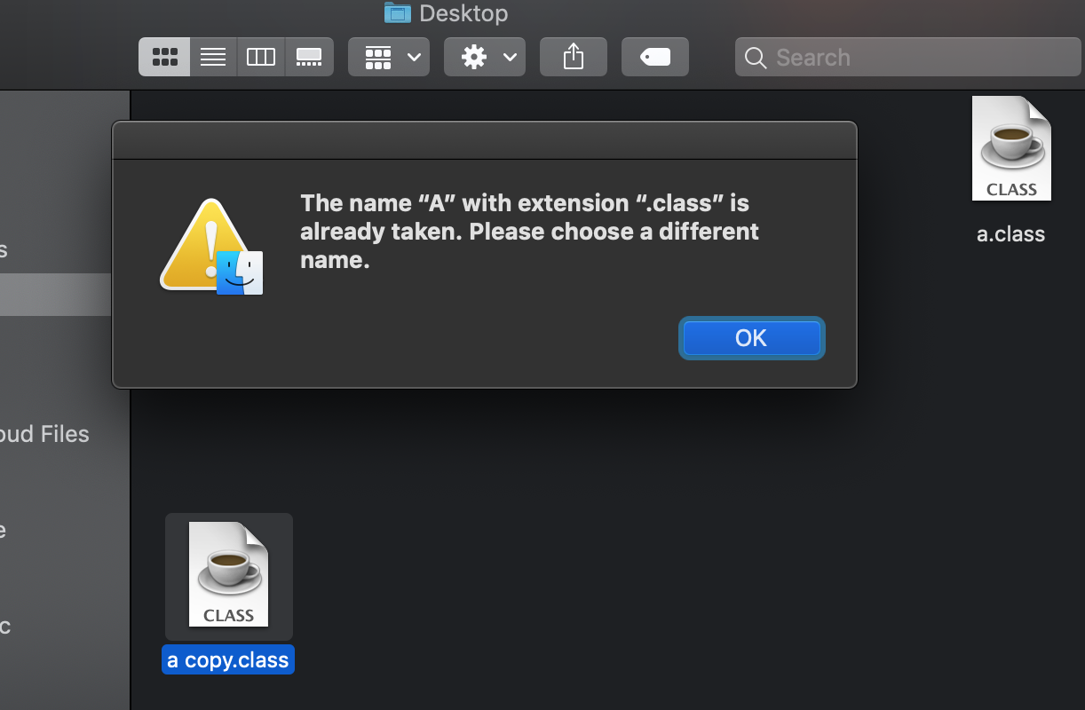This screenshot has width=1085, height=710.
Task: Click the magnifying glass search icon
Action: pyautogui.click(x=756, y=58)
